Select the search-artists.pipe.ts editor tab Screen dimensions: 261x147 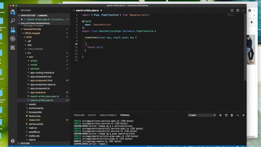[87, 11]
